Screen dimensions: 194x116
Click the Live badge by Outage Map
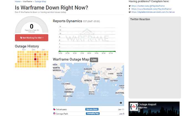click(x=94, y=60)
